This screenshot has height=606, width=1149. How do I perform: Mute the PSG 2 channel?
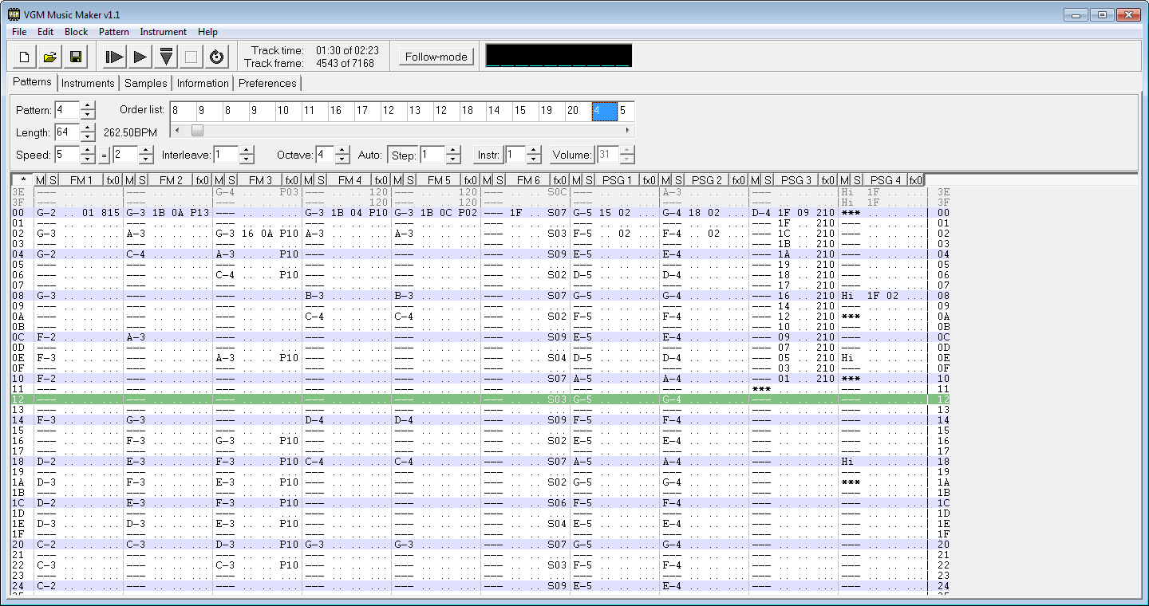click(x=665, y=180)
